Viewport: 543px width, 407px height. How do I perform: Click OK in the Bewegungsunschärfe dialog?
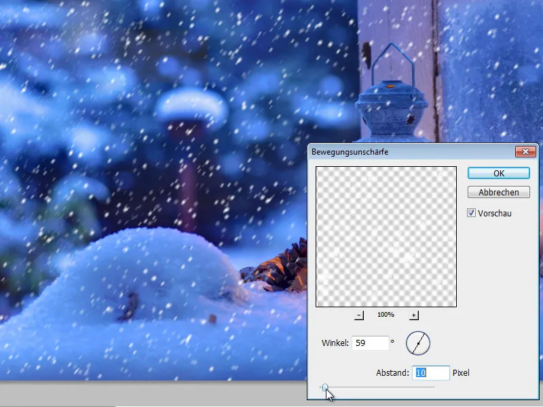tap(499, 173)
